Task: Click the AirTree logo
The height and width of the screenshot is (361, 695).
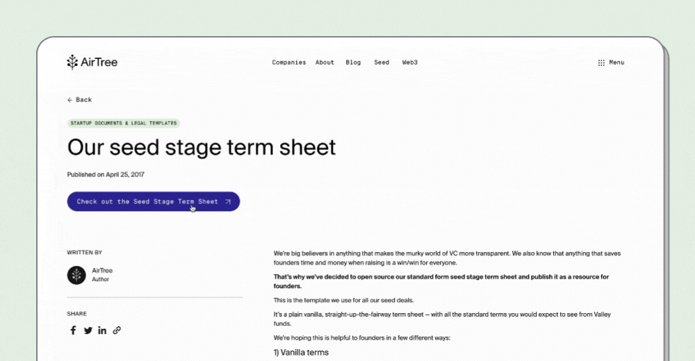Action: tap(92, 62)
